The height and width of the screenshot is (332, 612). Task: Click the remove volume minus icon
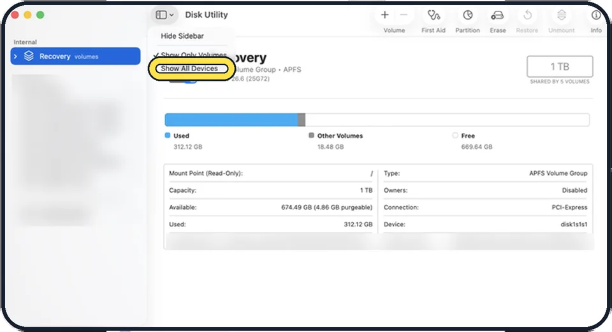[x=404, y=15]
